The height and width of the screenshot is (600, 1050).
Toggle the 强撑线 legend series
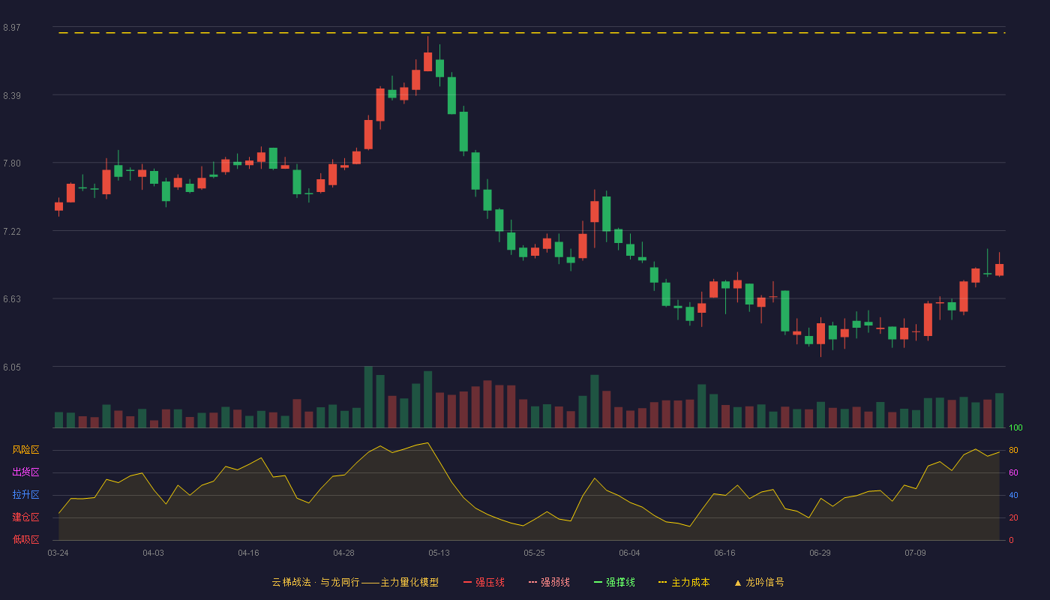[614, 582]
